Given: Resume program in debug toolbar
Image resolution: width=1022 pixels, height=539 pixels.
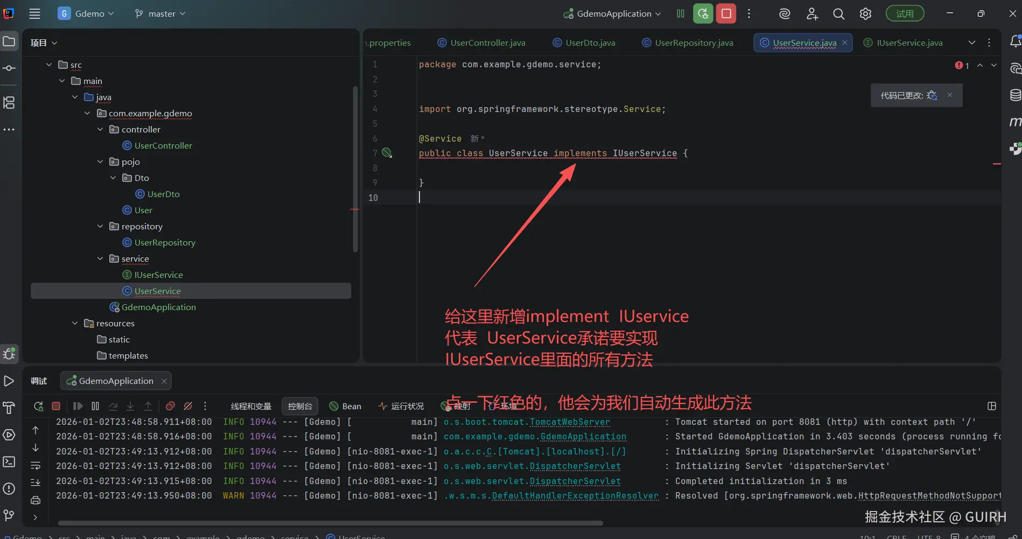Looking at the screenshot, I should (x=78, y=406).
